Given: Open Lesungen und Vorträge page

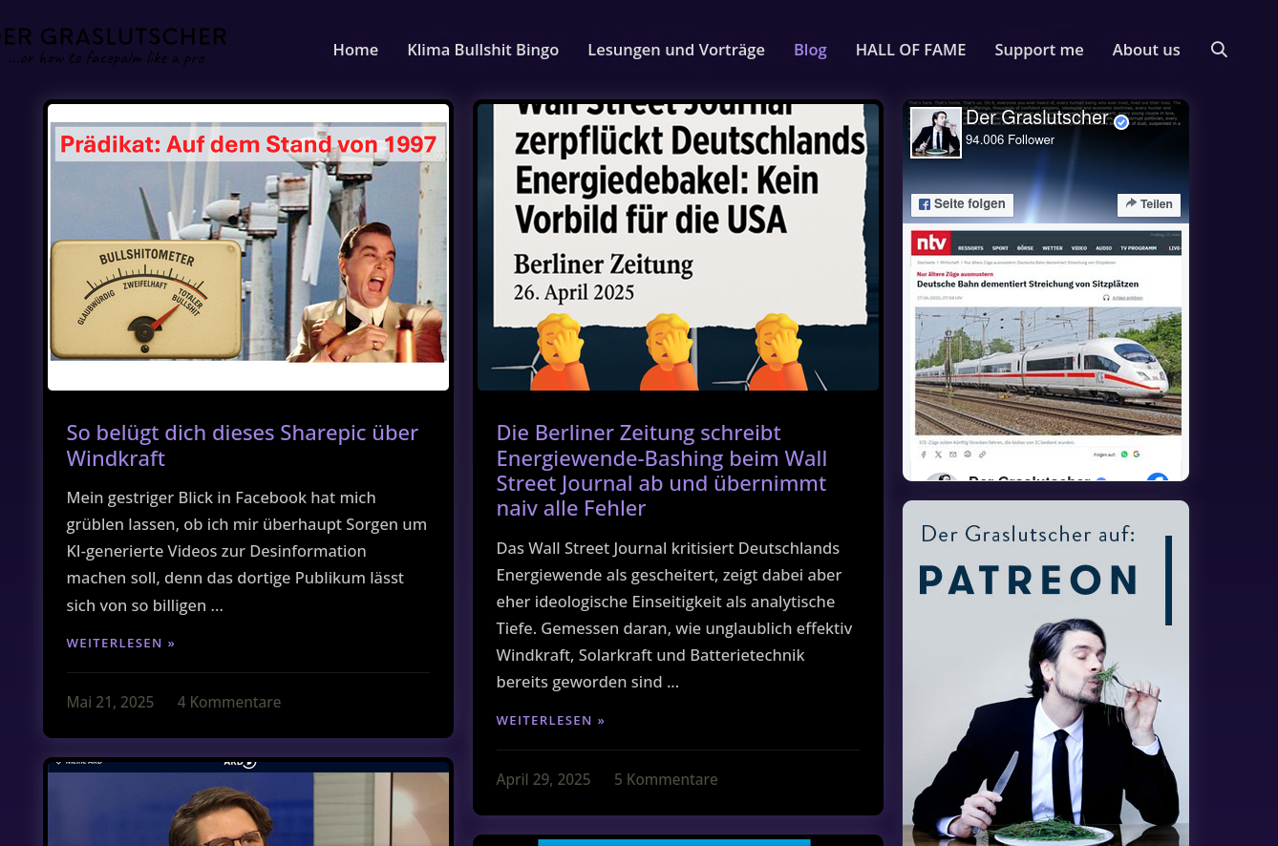Looking at the screenshot, I should [676, 50].
